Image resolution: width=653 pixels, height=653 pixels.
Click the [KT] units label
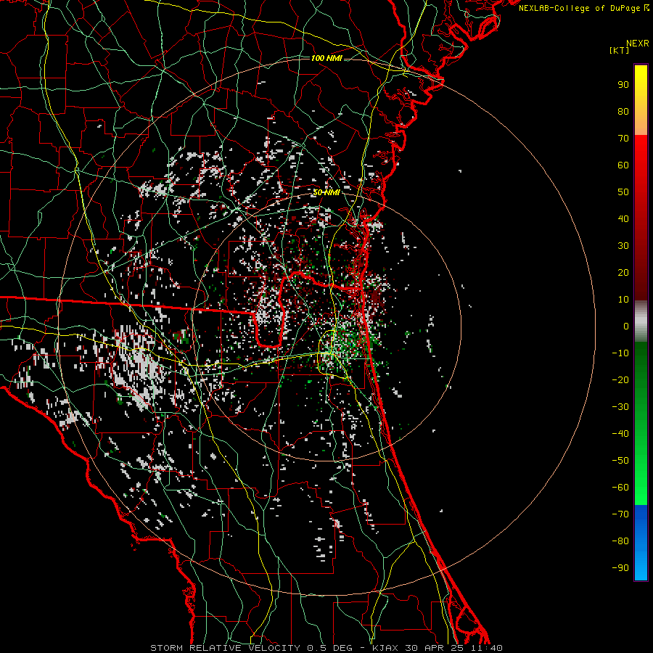point(620,50)
